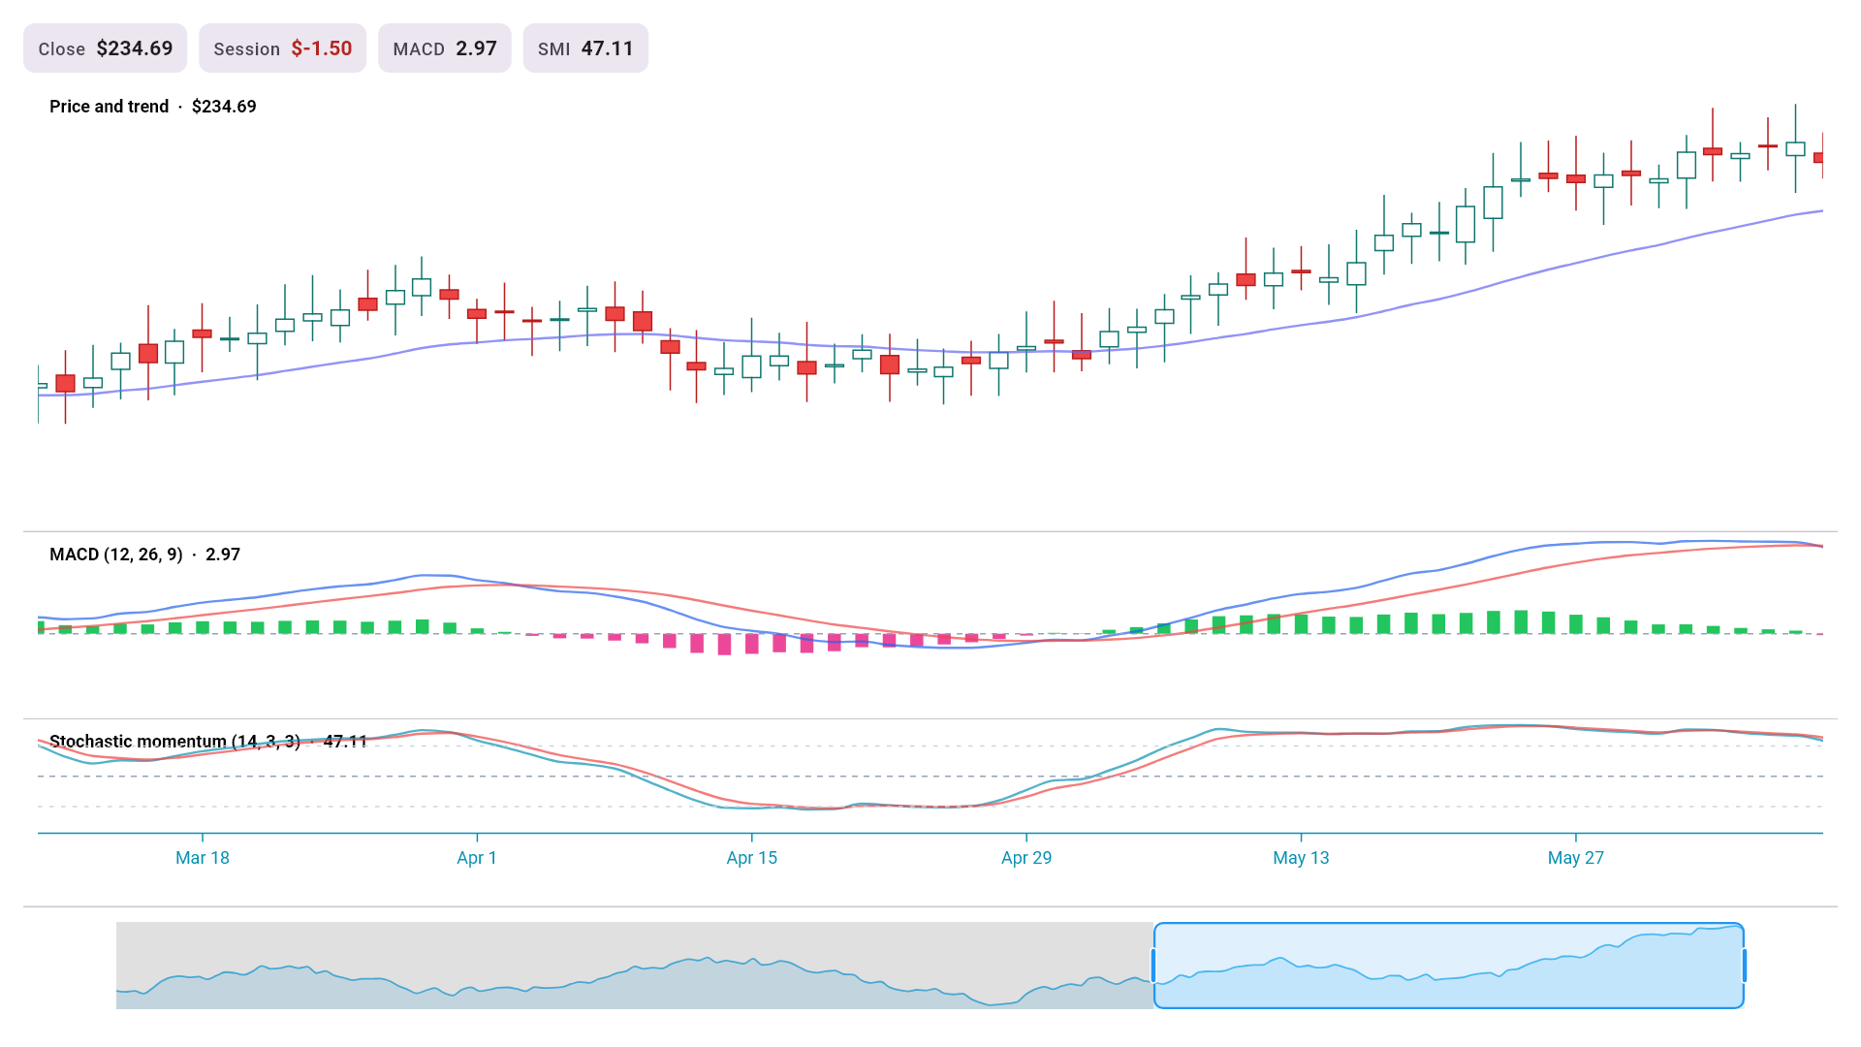1861x1047 pixels.
Task: Click the Price and trend panel title
Action: tap(153, 107)
